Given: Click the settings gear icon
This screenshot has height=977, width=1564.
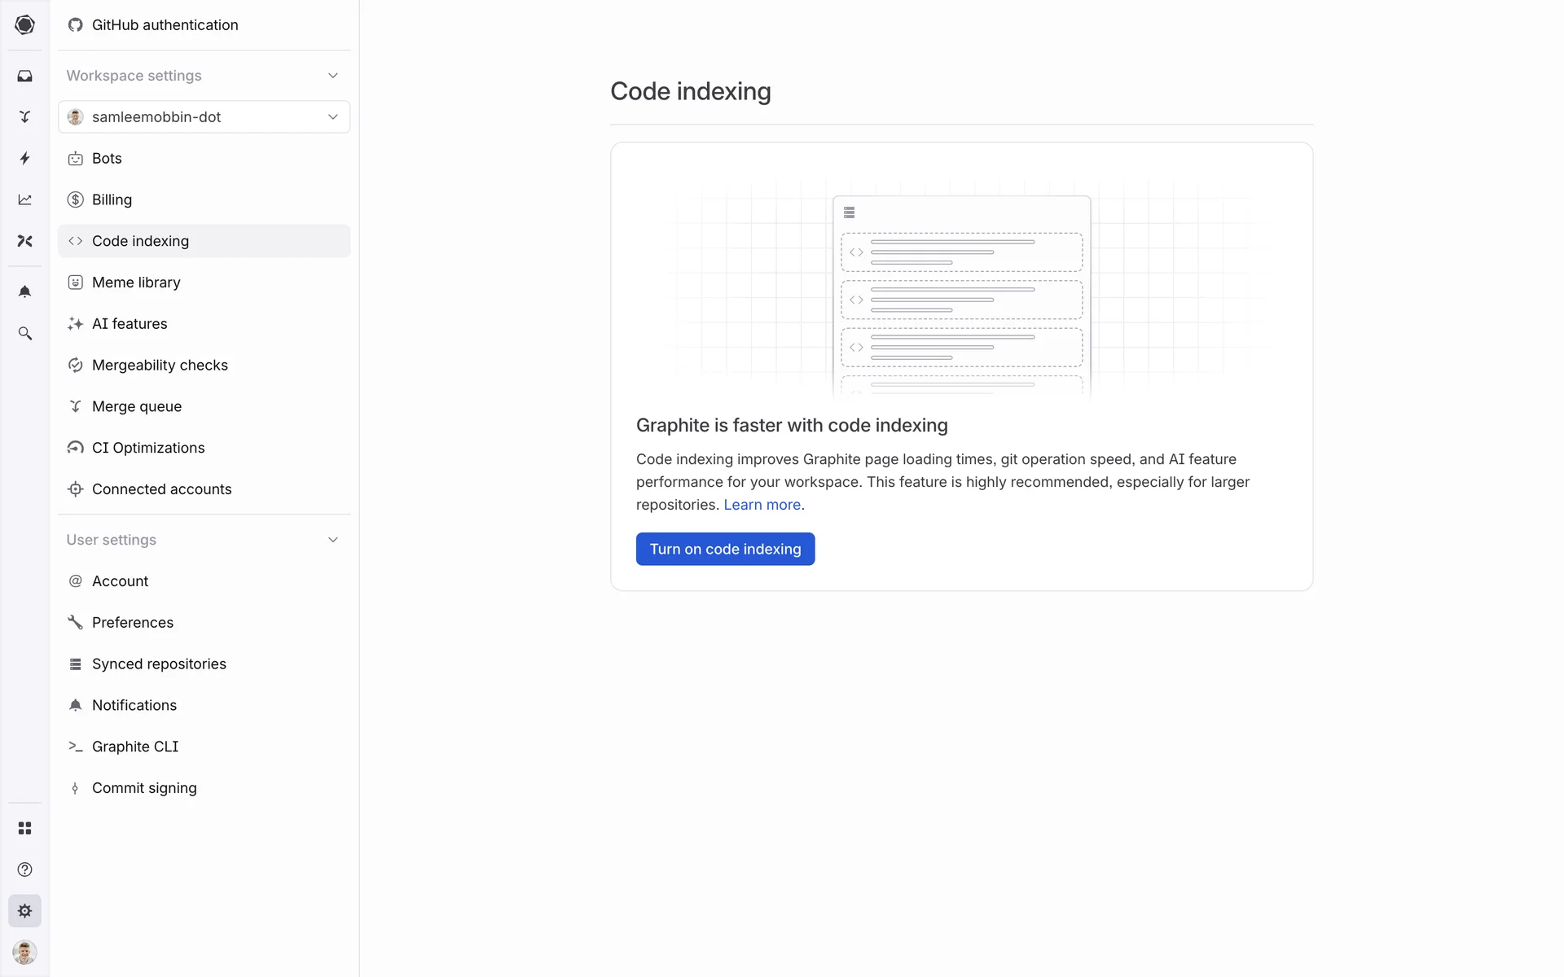Looking at the screenshot, I should tap(25, 911).
